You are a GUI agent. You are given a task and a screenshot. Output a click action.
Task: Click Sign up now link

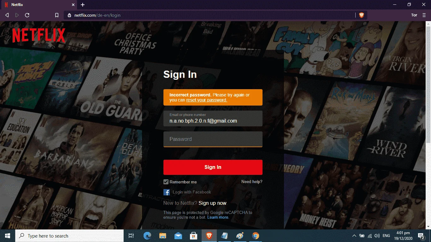pyautogui.click(x=212, y=203)
